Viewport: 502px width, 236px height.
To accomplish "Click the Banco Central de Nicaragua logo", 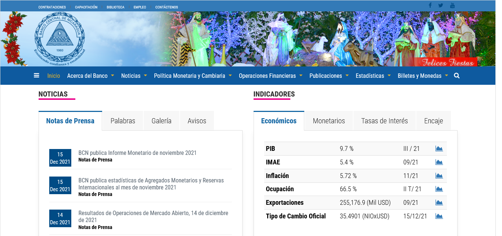I will tap(60, 39).
